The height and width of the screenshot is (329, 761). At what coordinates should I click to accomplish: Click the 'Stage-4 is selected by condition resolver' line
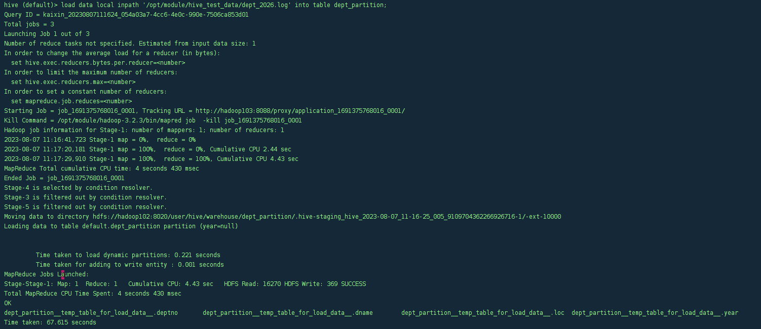point(79,188)
